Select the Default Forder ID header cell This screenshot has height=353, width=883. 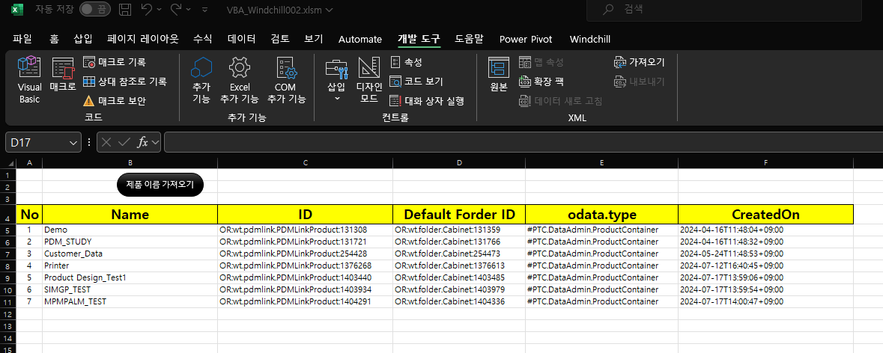[459, 214]
